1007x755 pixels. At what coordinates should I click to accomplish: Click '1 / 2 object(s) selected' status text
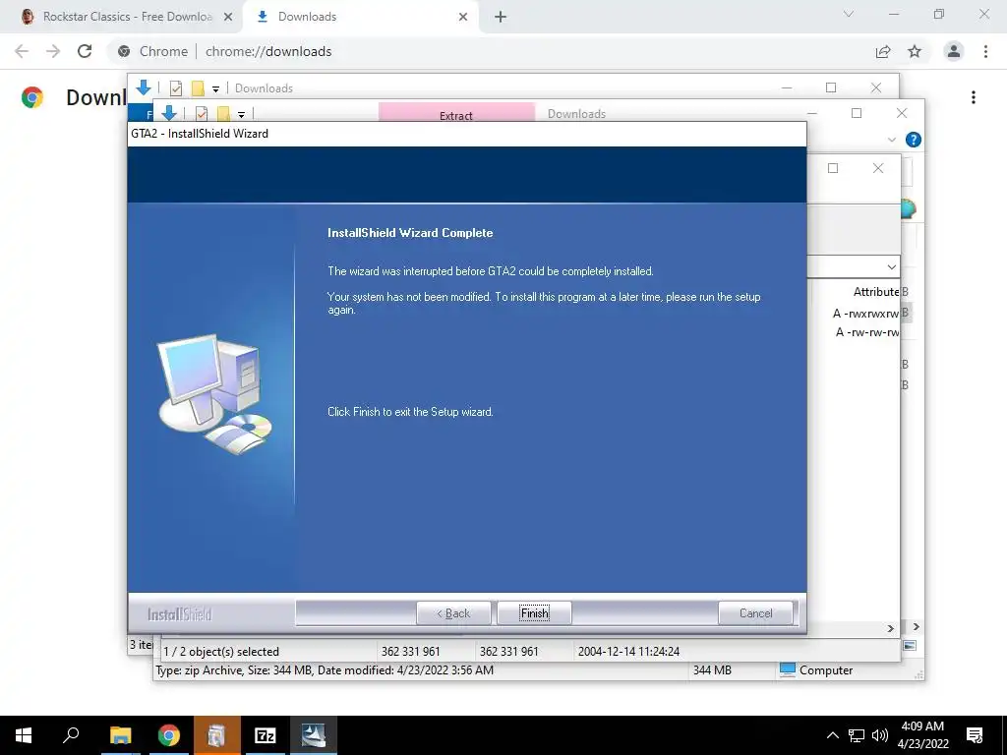pyautogui.click(x=221, y=651)
